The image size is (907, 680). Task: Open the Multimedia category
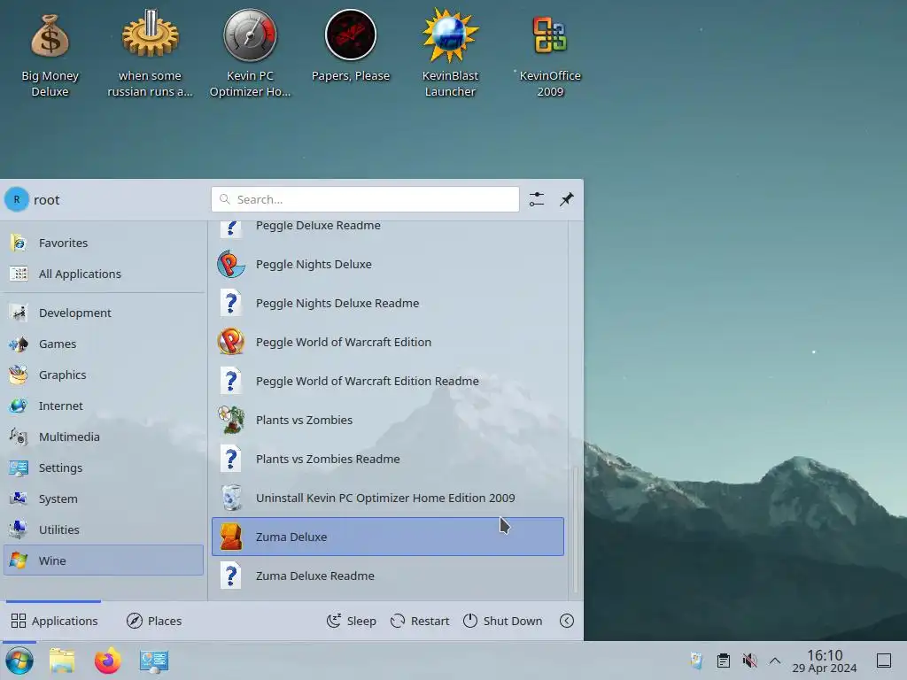pos(104,437)
